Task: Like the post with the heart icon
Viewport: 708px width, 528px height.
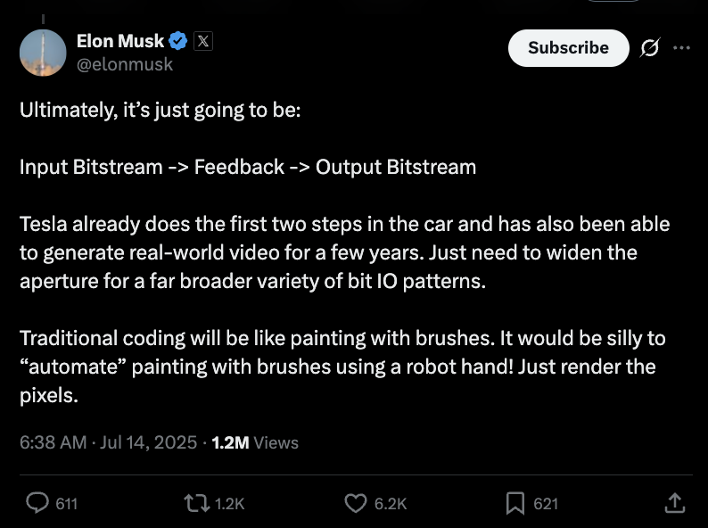Action: pos(356,503)
